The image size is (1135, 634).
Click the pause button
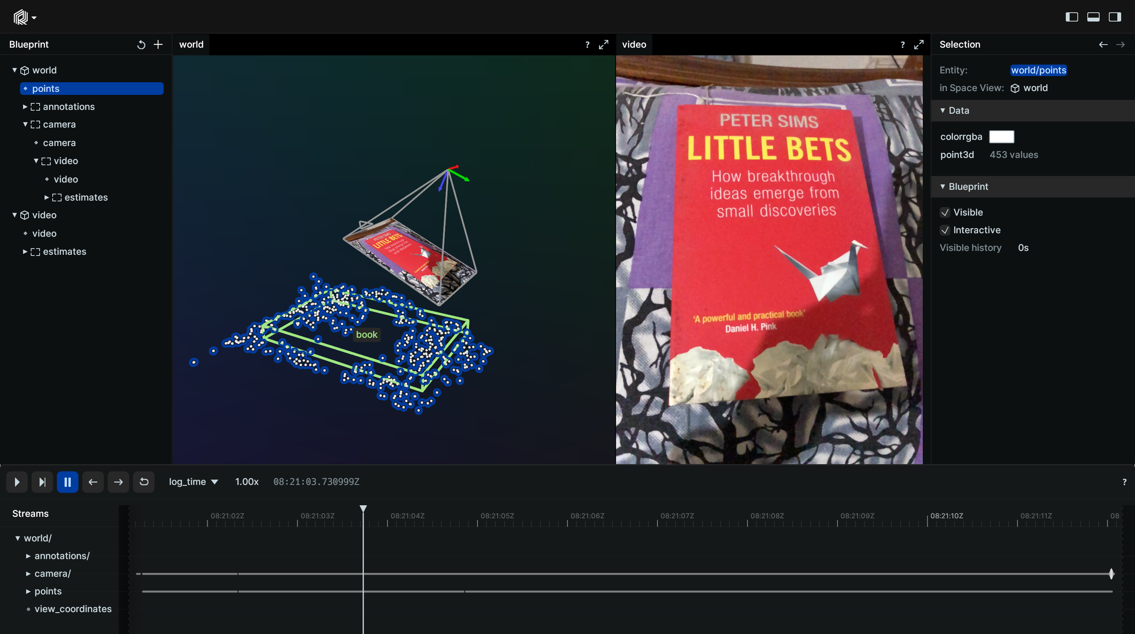point(67,482)
